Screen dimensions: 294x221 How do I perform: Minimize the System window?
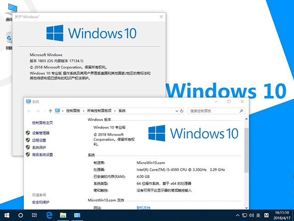[x=216, y=102]
